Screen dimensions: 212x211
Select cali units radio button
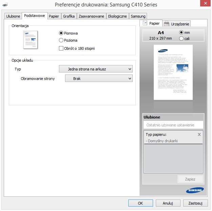[181, 39]
